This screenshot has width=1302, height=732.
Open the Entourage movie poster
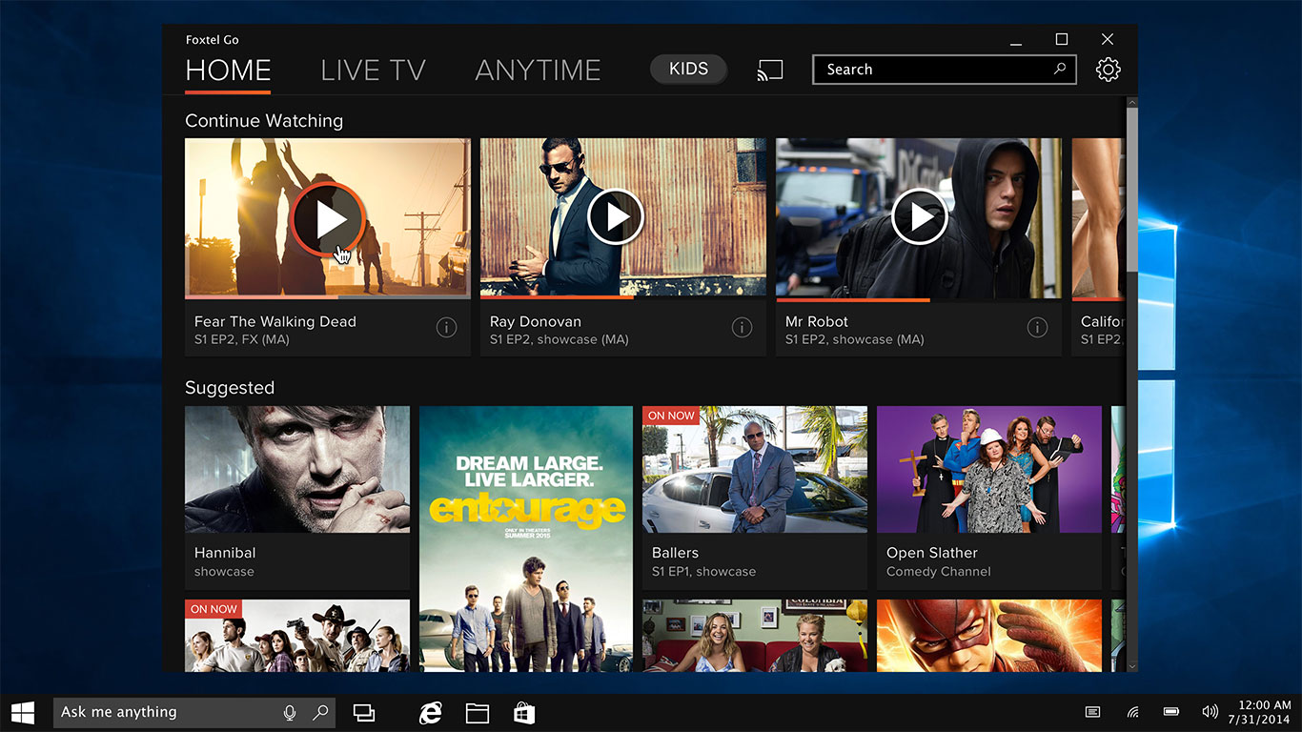click(526, 539)
